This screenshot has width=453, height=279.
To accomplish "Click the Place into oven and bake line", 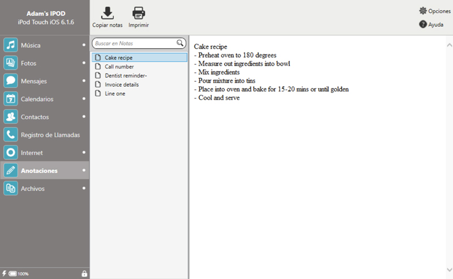I will (x=271, y=89).
